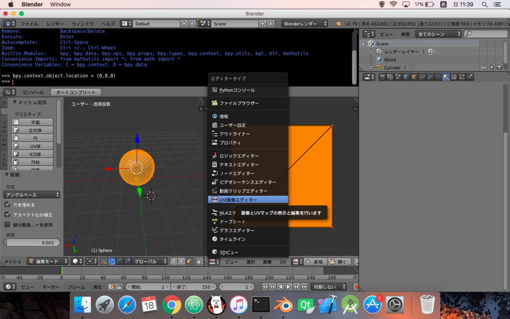This screenshot has width=510, height=319.
Task: Enable the 細分割曲面 use checkbox
Action: tap(7, 225)
